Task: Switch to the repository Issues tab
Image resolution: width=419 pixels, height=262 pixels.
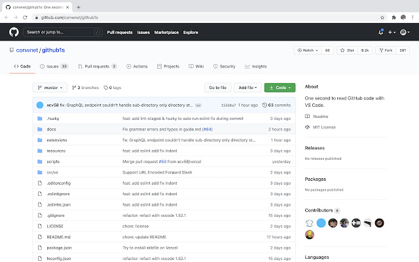Action: pyautogui.click(x=54, y=66)
